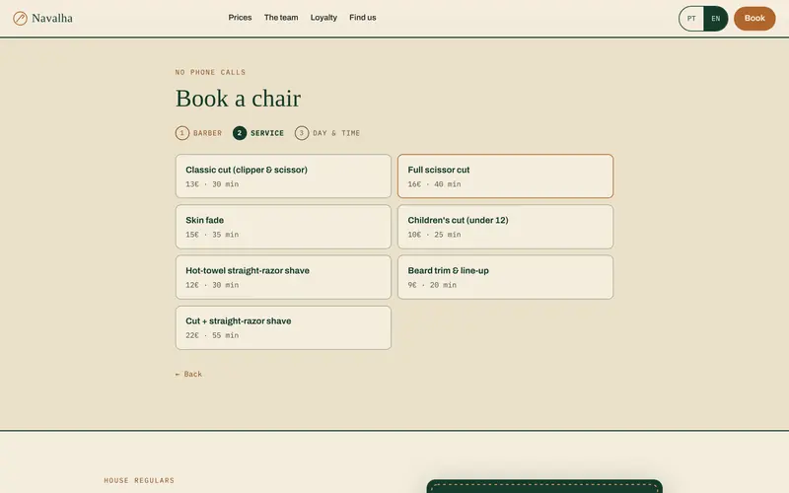Go to step 1 circle icon
789x493 pixels.
click(x=182, y=133)
